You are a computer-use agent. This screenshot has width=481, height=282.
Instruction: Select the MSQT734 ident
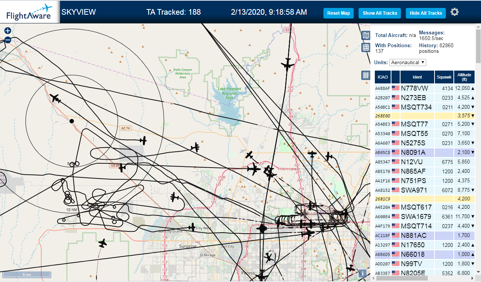click(416, 107)
